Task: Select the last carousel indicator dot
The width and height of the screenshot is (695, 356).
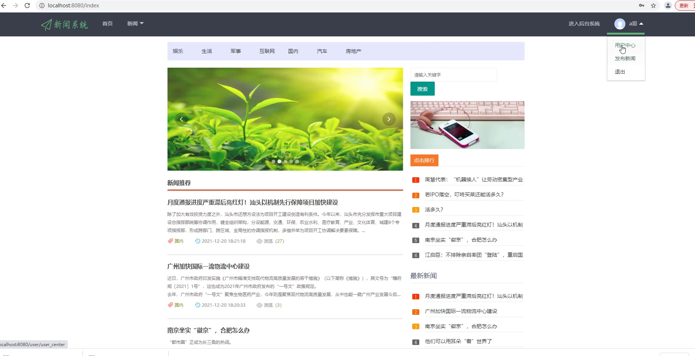Action: tap(297, 161)
